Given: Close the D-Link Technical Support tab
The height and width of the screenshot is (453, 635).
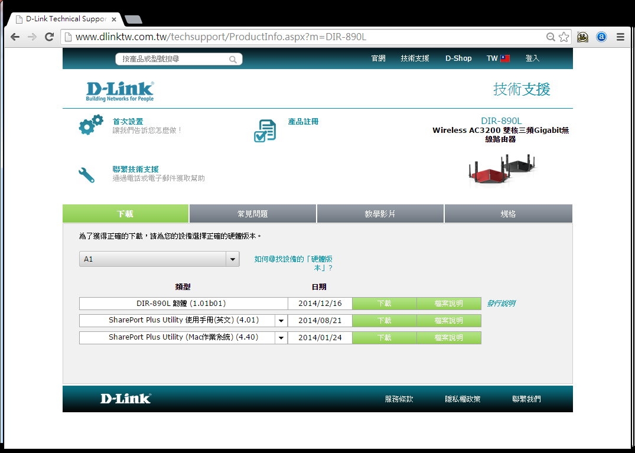Looking at the screenshot, I should click(114, 19).
